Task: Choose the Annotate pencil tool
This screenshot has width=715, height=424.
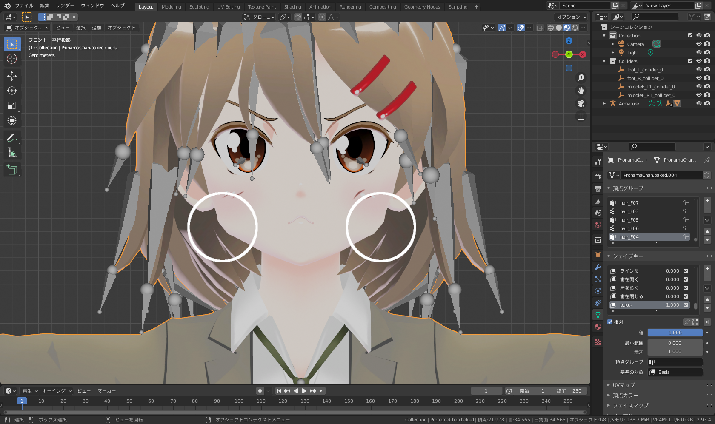Action: [12, 138]
